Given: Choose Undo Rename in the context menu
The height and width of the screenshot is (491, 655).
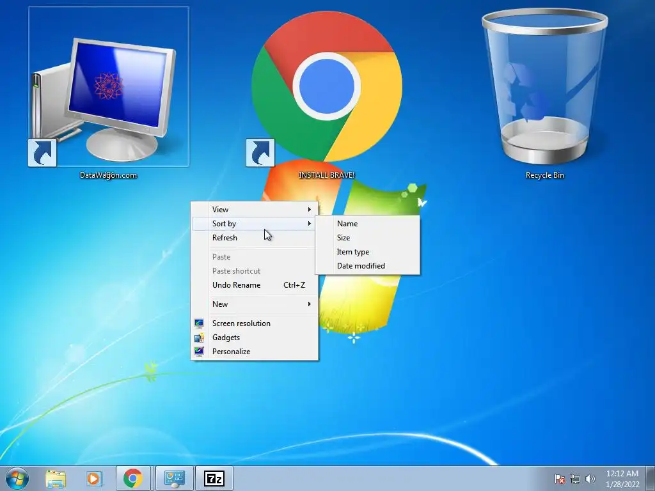Looking at the screenshot, I should 255,284.
